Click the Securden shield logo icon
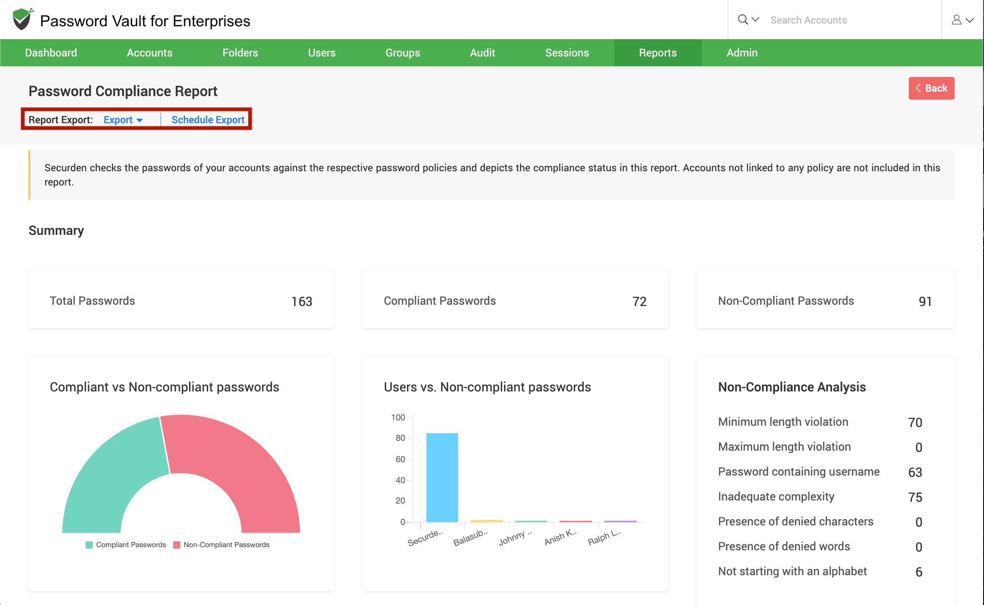 pos(23,19)
